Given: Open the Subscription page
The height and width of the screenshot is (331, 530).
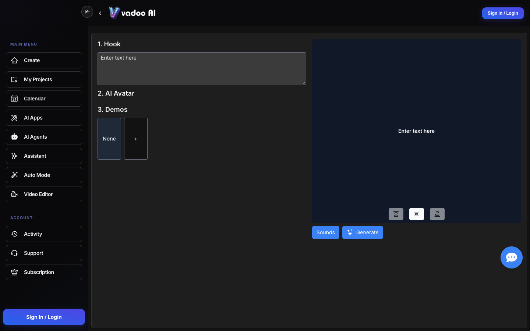Looking at the screenshot, I should click(44, 272).
